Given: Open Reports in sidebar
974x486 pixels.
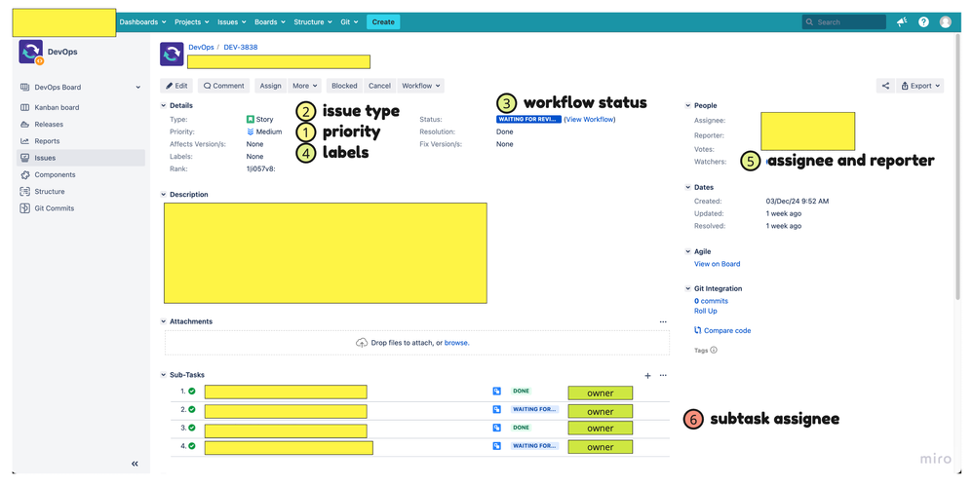Looking at the screenshot, I should point(47,141).
